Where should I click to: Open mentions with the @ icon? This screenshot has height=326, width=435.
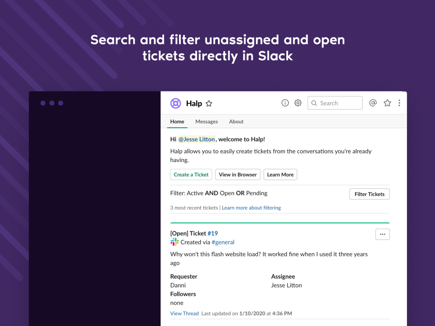[373, 103]
